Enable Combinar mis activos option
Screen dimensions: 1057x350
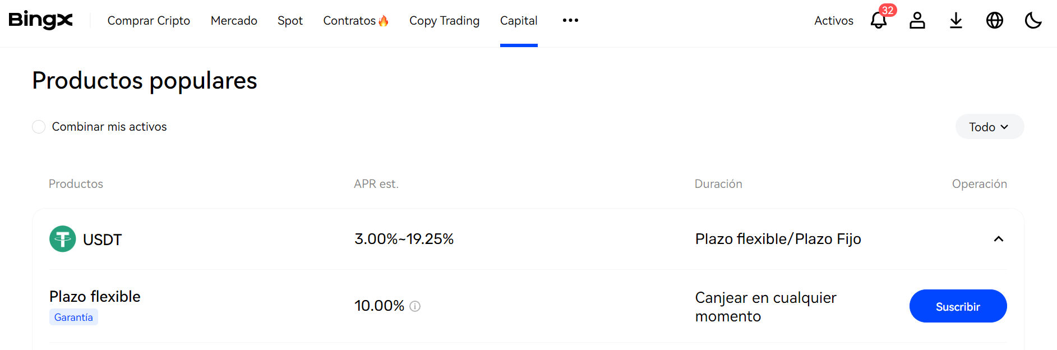[x=39, y=127]
